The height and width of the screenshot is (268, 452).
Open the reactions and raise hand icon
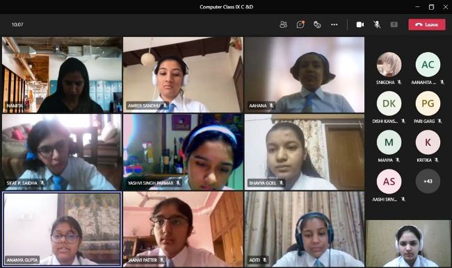(317, 24)
